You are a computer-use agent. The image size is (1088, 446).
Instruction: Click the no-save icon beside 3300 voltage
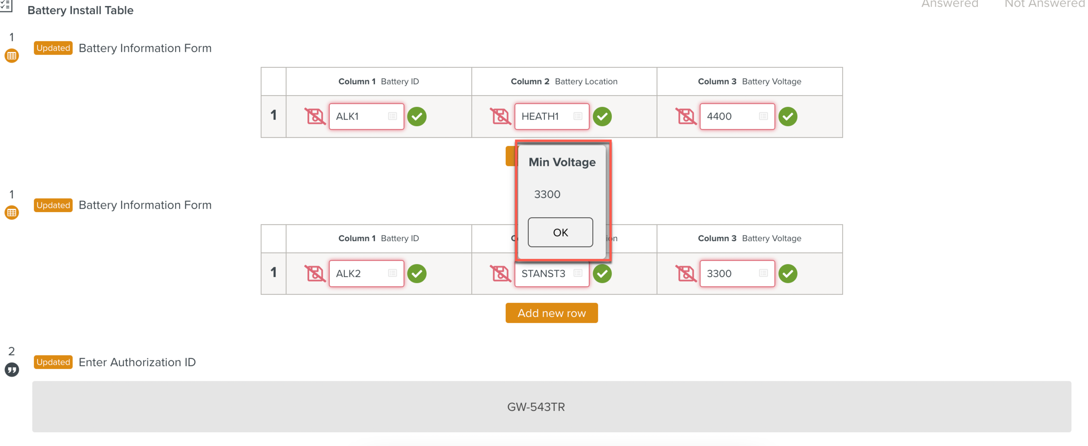(x=685, y=273)
